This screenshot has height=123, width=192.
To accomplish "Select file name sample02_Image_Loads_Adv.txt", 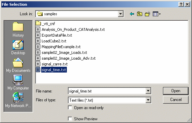I will point(69,58).
